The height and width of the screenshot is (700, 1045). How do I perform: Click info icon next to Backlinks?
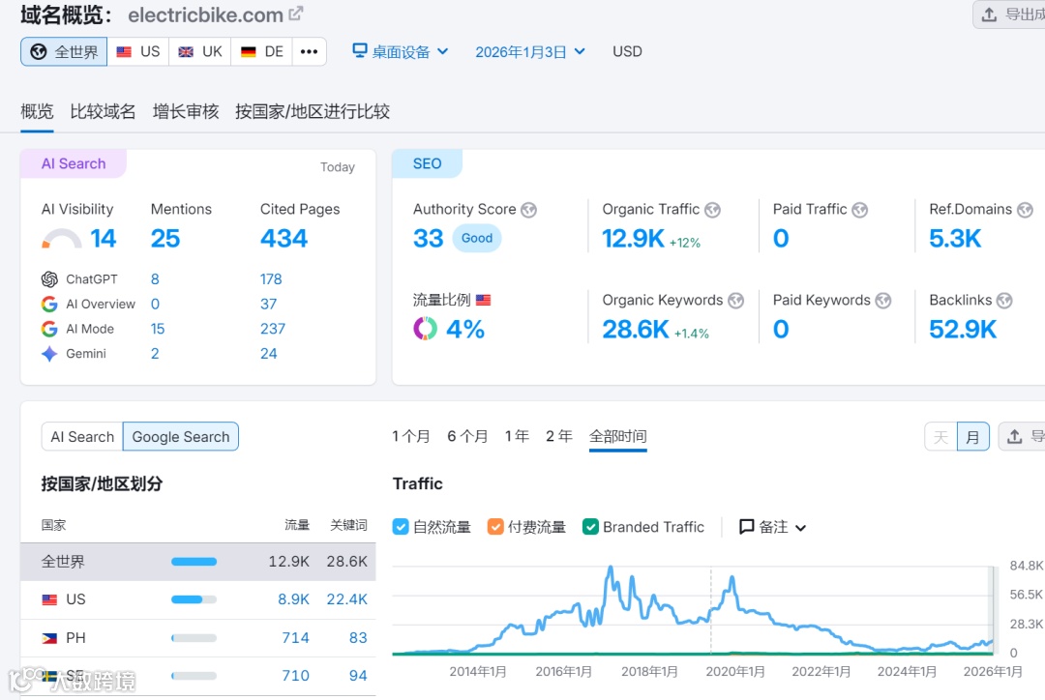pos(1004,301)
